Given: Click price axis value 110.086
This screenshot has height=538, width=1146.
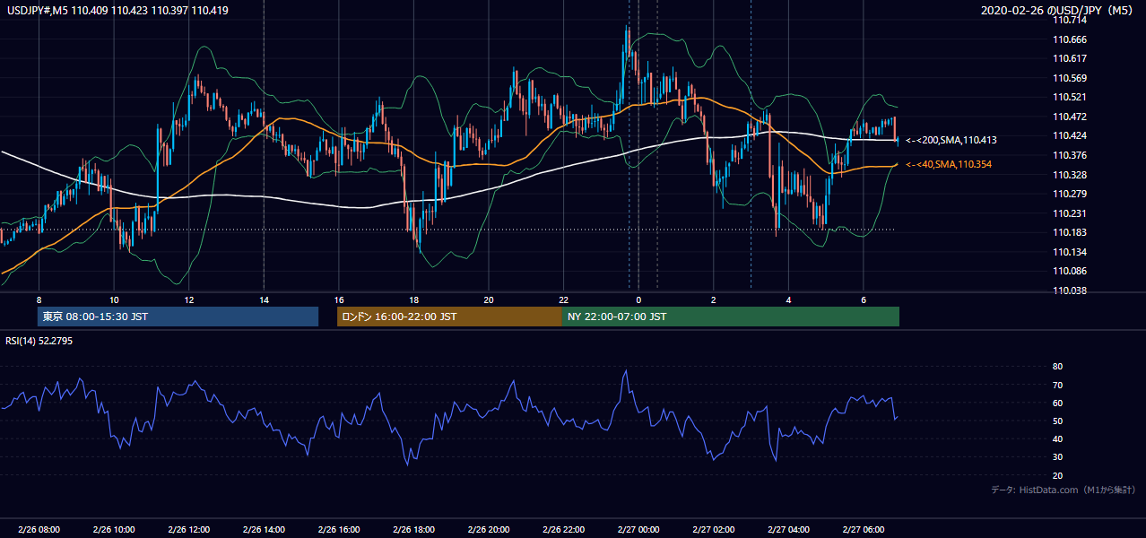Looking at the screenshot, I should (1070, 271).
